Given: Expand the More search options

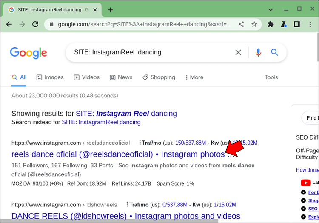Looking at the screenshot, I should [194, 77].
